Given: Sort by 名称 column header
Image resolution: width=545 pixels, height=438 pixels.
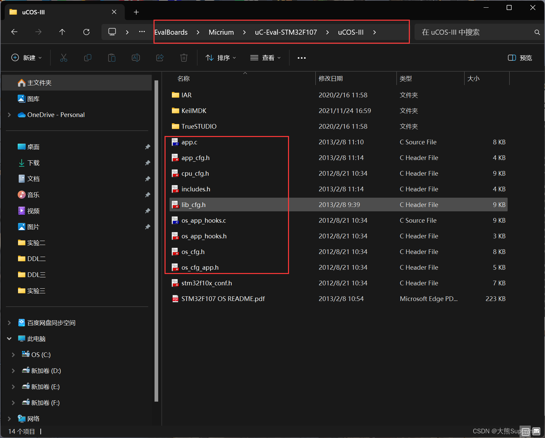Looking at the screenshot, I should 184,79.
